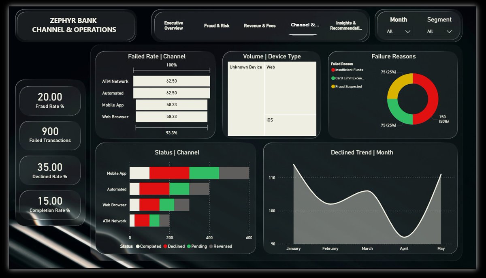Viewport: 486px width, 278px height.
Task: Click the Card Limit Exceeded green legend dot
Action: click(333, 78)
